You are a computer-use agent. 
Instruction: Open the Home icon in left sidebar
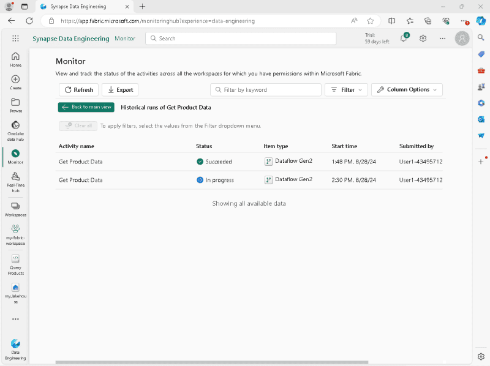tap(15, 59)
